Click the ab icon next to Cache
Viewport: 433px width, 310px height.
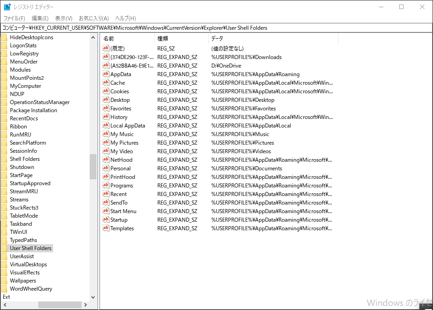click(106, 82)
